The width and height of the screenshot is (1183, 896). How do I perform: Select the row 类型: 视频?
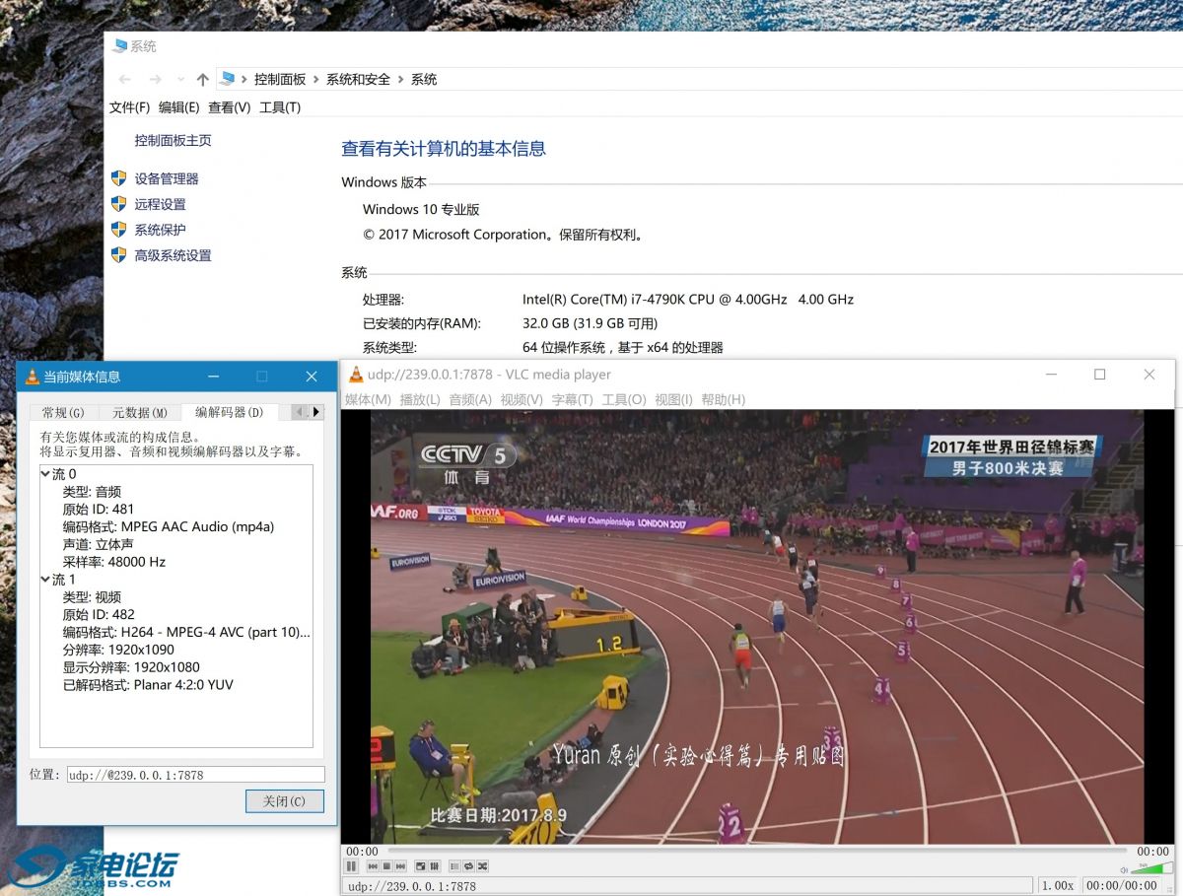92,597
